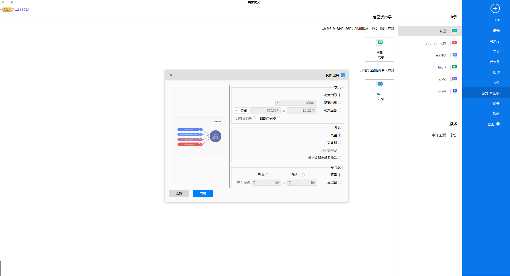Open the 100% zoom dropdown
This screenshot has height=276, width=510.
point(296,103)
